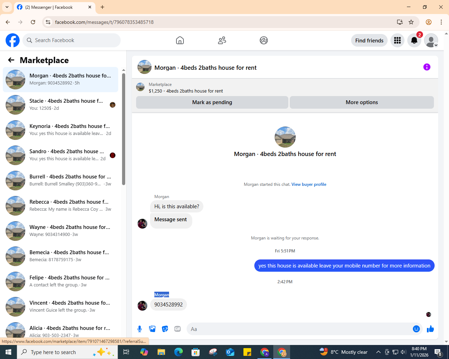
Task: Open the Friends icon in top navigation
Action: [222, 40]
